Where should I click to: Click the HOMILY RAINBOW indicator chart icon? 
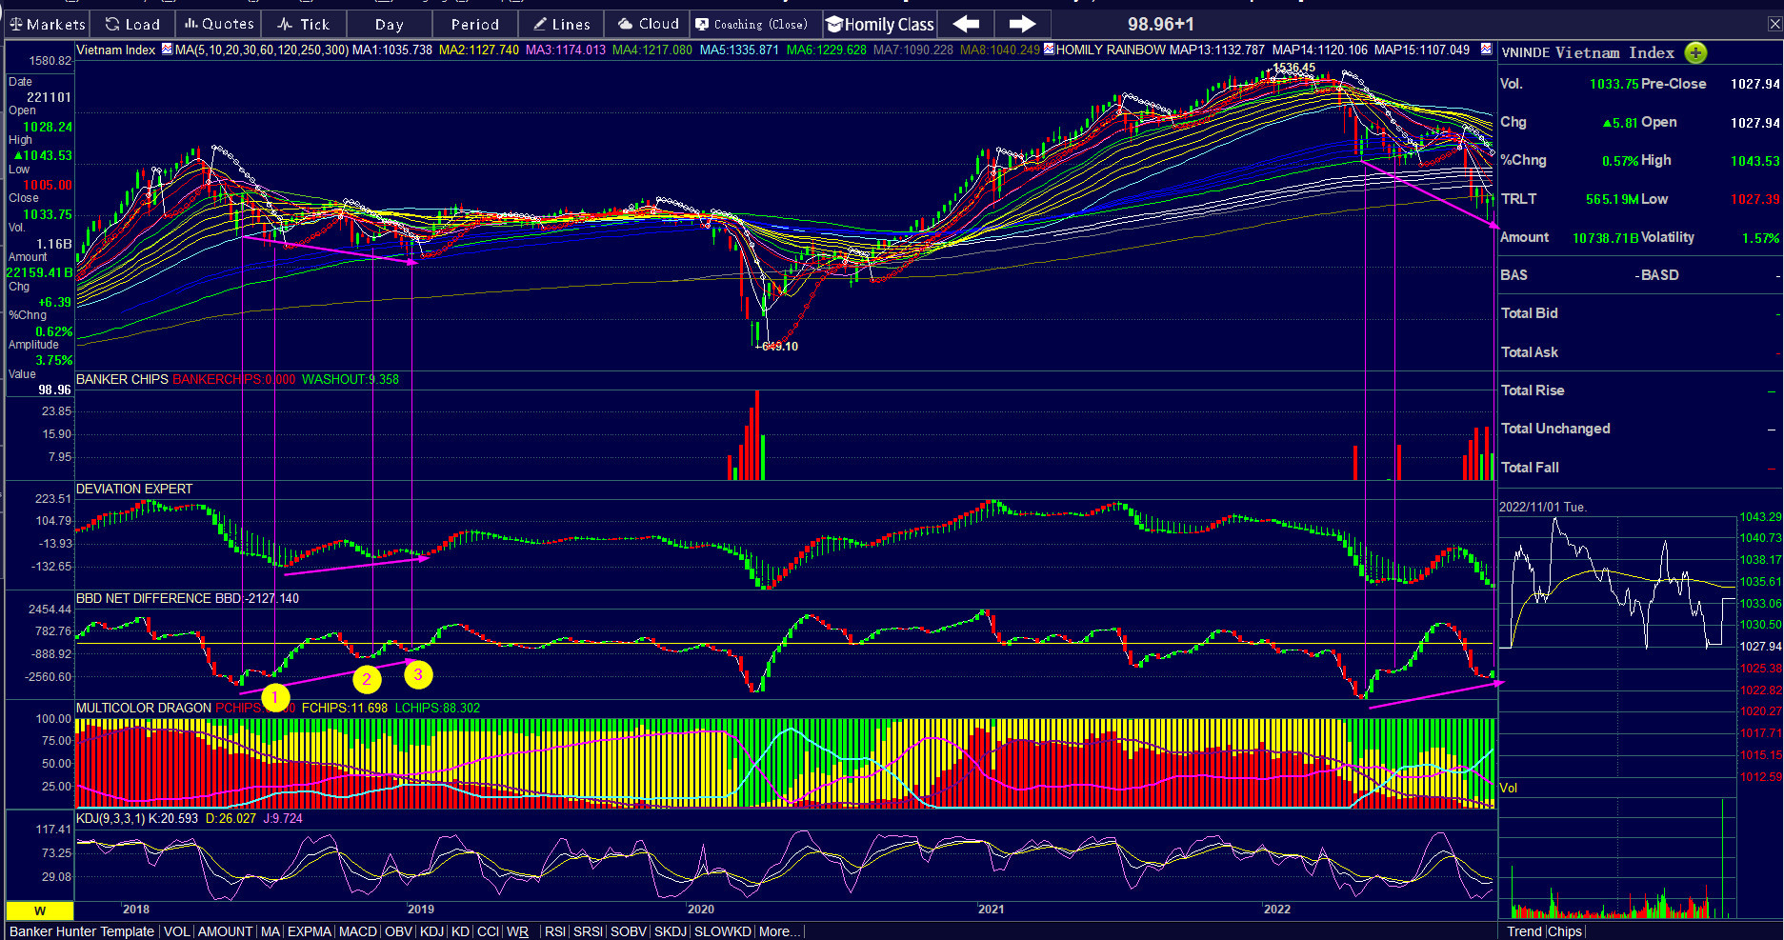[1049, 50]
